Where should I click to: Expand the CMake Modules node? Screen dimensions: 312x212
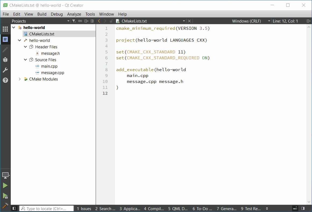(19, 79)
